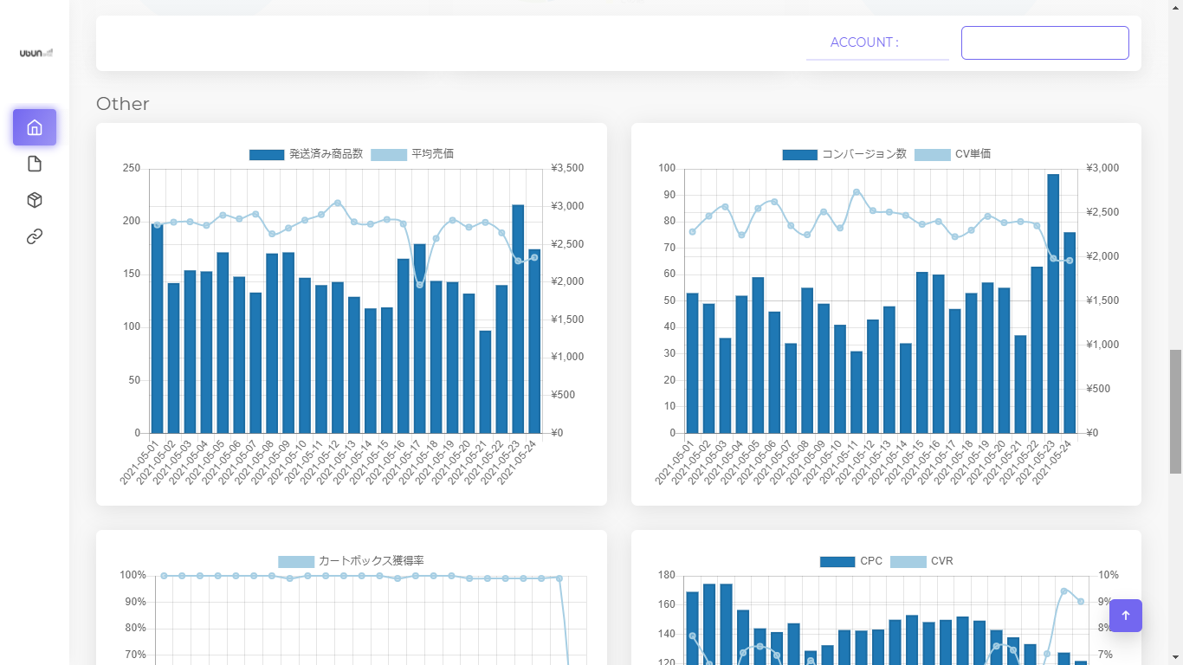Toggle the CVR legend swatch

pyautogui.click(x=908, y=561)
